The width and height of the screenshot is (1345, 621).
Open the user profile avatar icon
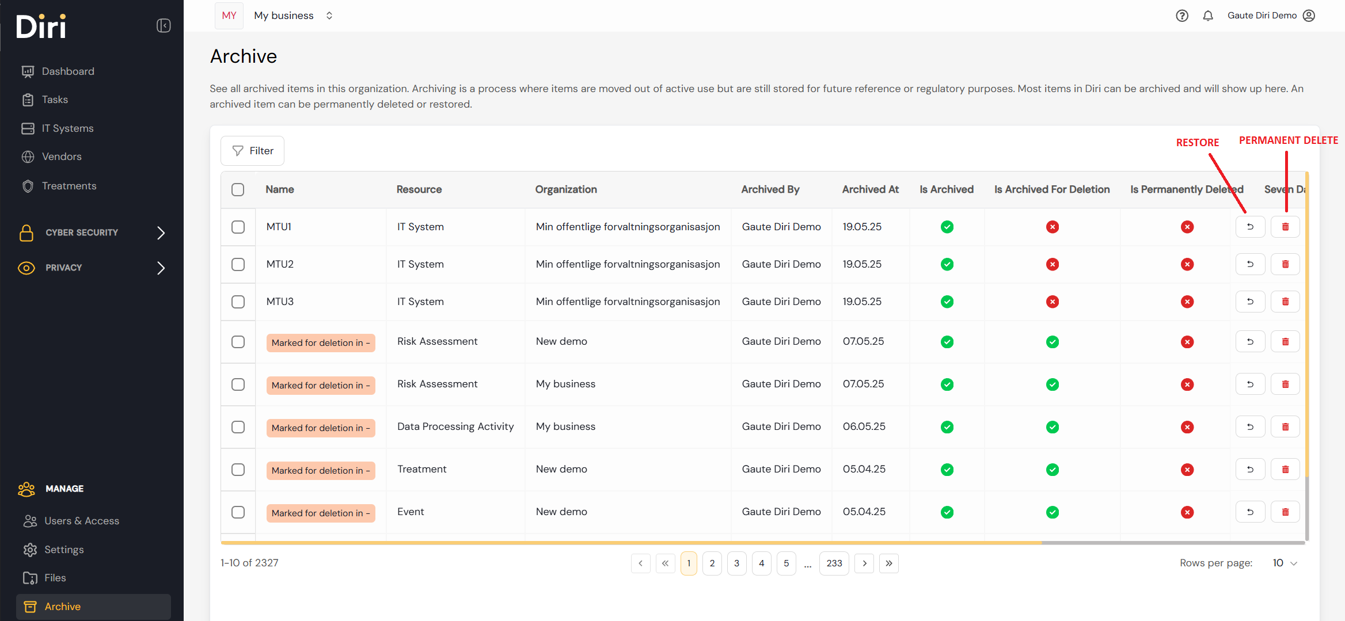pyautogui.click(x=1309, y=16)
